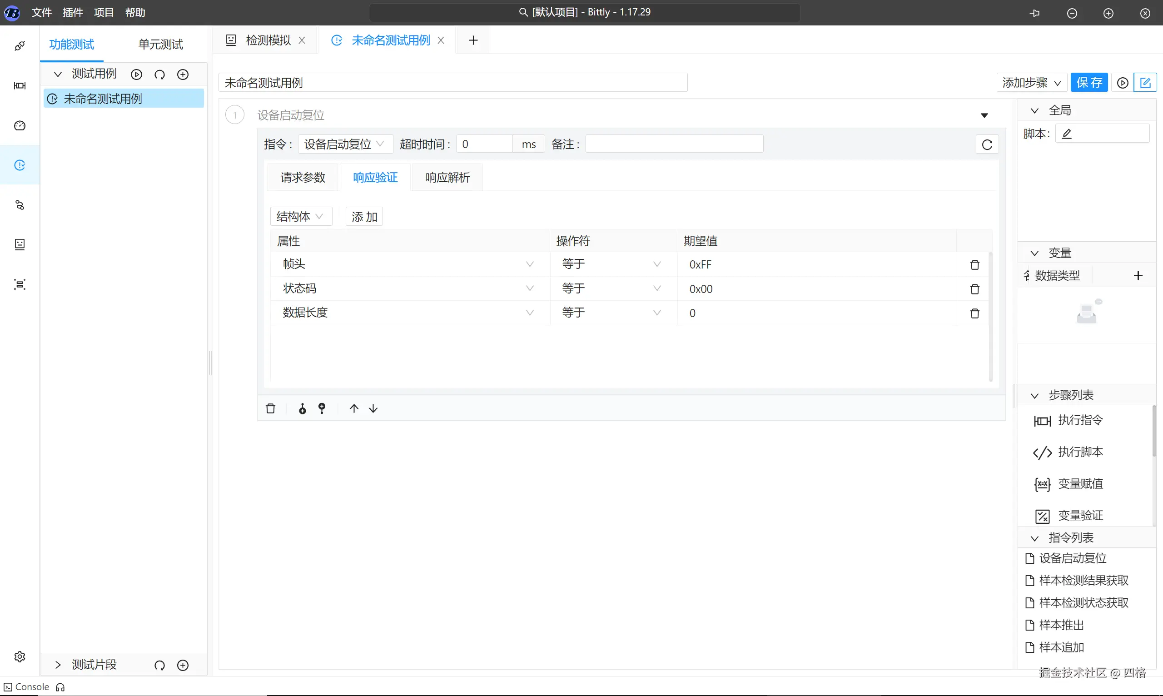Delete the 状态码 verification row

974,289
